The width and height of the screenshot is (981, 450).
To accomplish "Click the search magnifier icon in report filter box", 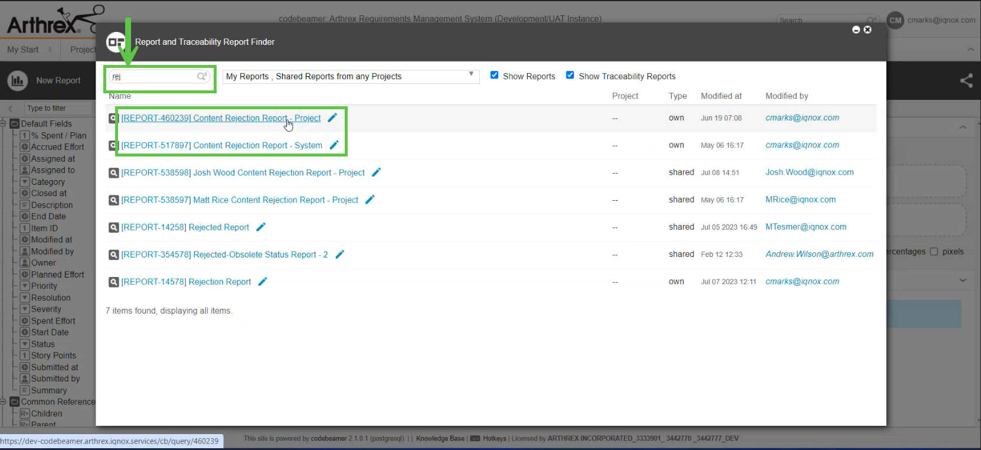I will point(202,76).
